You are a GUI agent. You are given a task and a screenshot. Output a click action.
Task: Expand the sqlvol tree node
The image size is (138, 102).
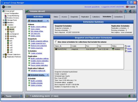[6, 38]
